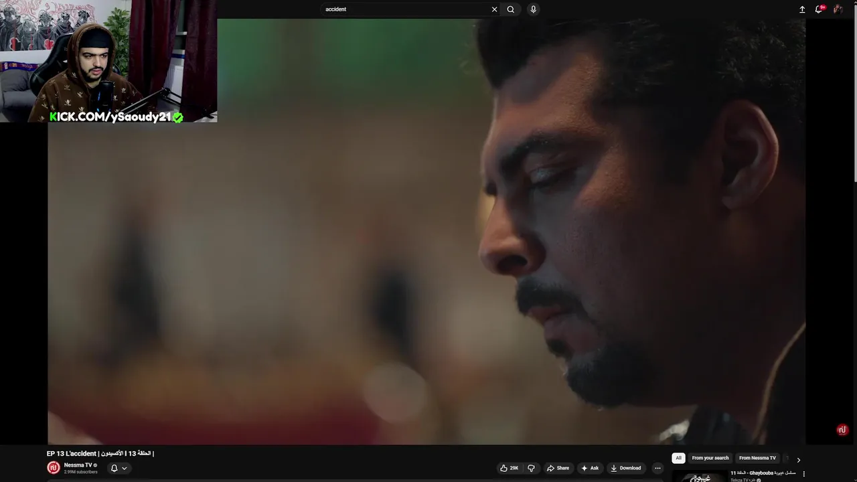
Task: Open the more actions three-dot menu
Action: (657, 469)
